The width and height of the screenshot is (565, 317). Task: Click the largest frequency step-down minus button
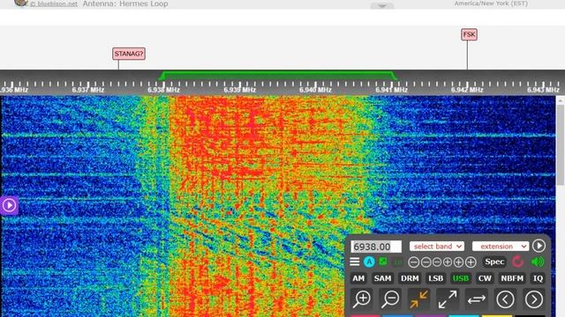[x=414, y=262]
